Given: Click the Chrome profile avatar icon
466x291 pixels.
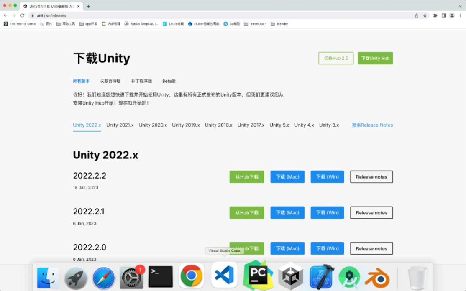Looking at the screenshot, I should (452, 15).
